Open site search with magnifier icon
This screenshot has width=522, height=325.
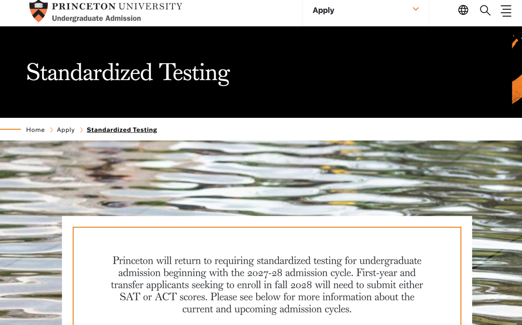pyautogui.click(x=485, y=10)
